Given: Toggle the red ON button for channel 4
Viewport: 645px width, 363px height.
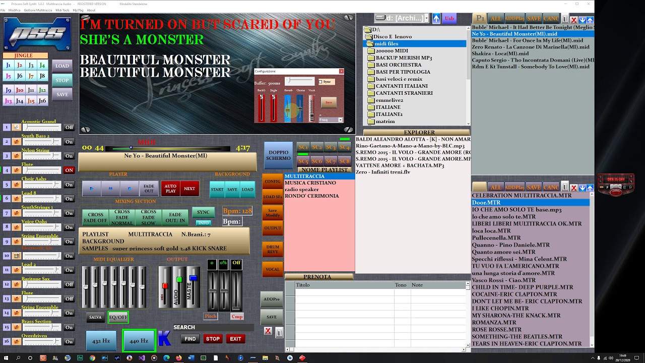Looking at the screenshot, I should point(69,170).
